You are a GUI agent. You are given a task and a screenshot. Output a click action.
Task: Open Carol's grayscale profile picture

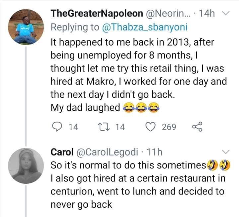(26, 166)
